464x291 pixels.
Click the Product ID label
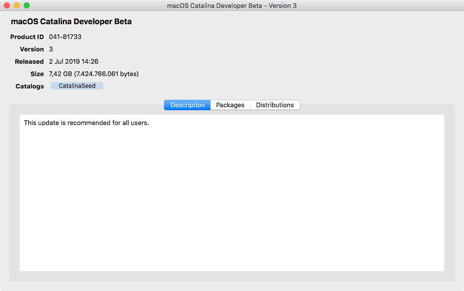coord(27,37)
